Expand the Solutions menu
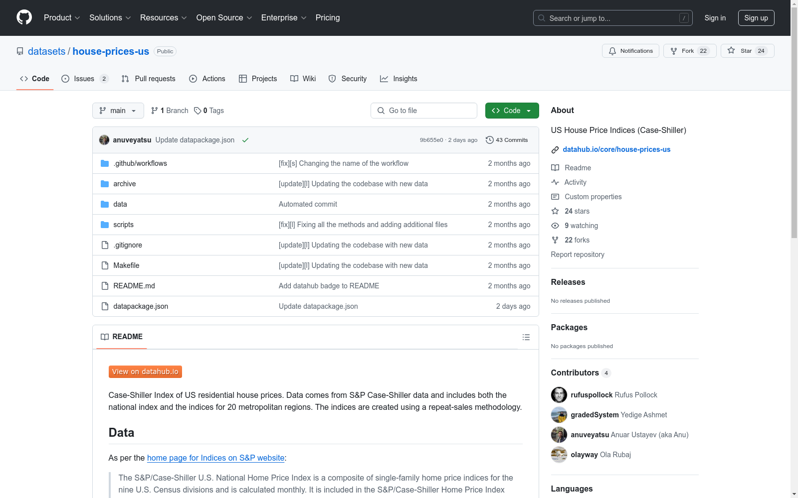This screenshot has height=498, width=798. pos(110,17)
